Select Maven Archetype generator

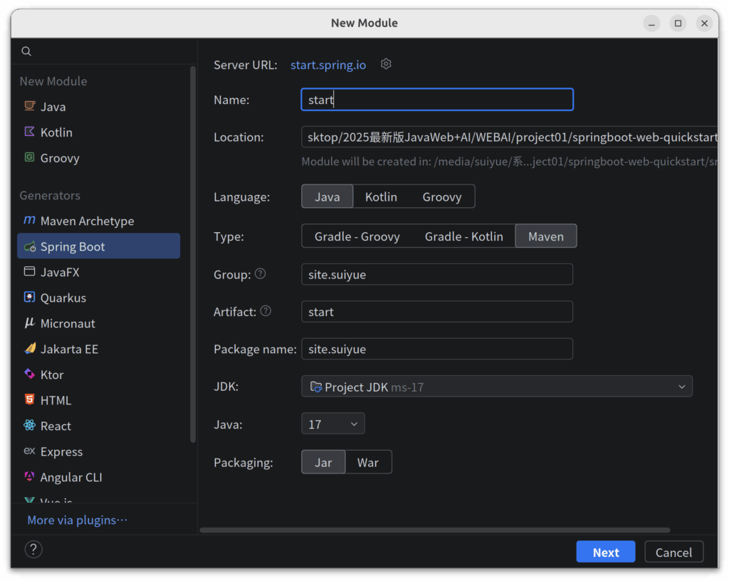(87, 221)
